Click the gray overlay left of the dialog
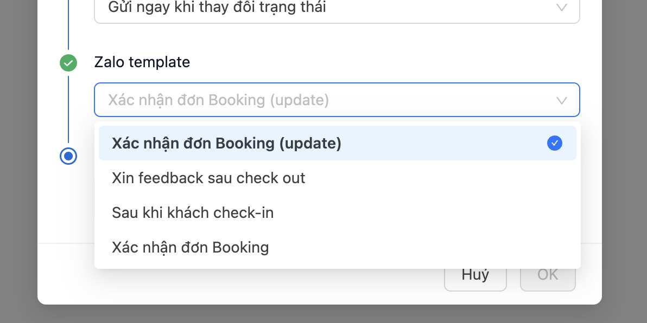Image resolution: width=647 pixels, height=323 pixels. click(x=18, y=163)
